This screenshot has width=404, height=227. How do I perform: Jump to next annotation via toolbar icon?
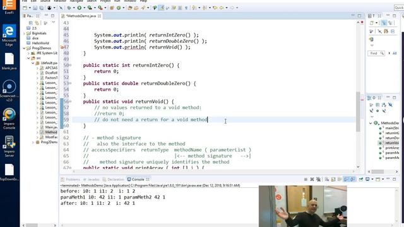[x=194, y=8]
